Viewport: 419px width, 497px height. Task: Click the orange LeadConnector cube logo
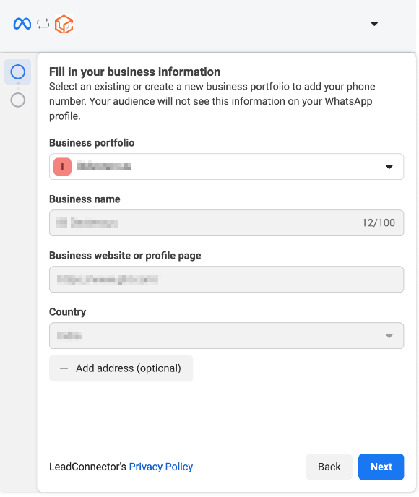[64, 24]
